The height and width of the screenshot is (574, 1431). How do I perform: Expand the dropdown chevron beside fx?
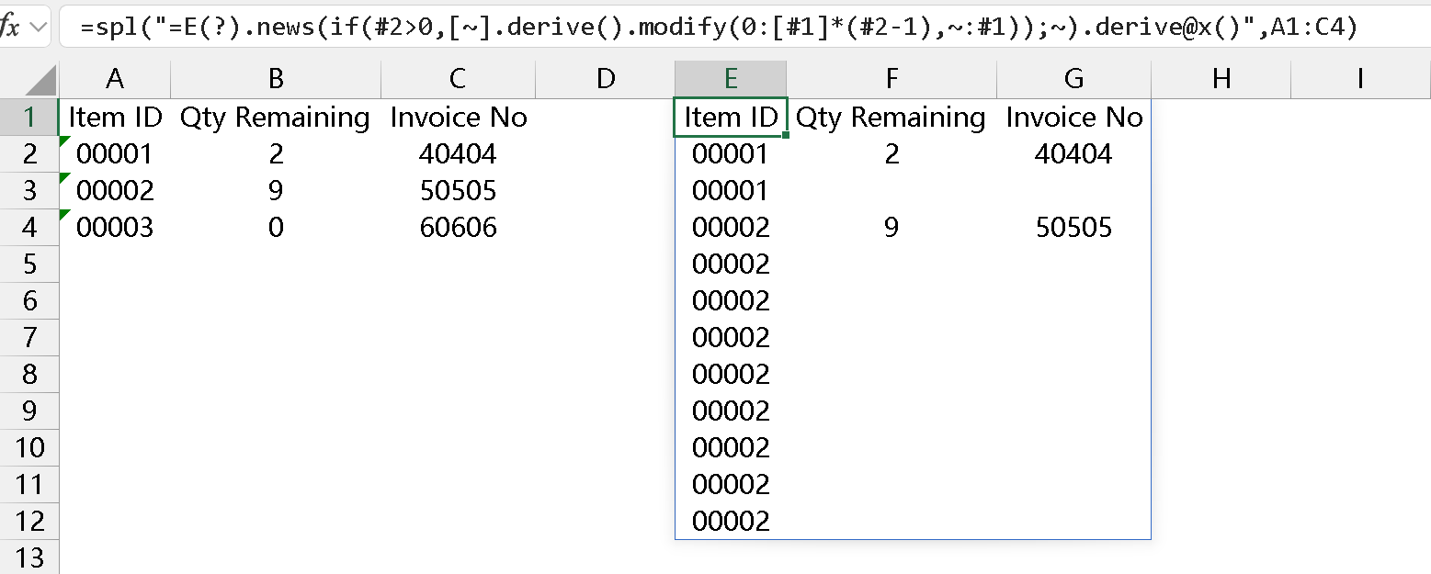click(x=39, y=28)
